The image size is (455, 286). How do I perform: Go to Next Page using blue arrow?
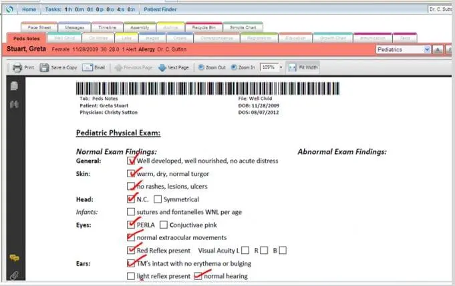click(162, 68)
